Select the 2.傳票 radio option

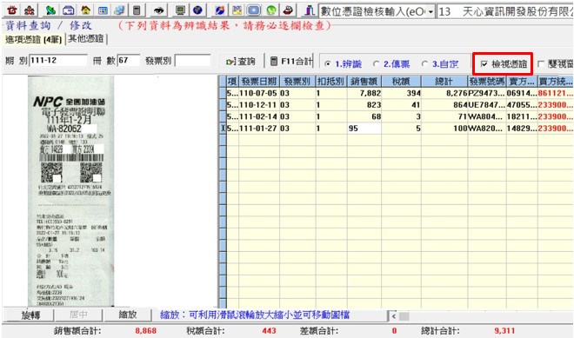coord(391,64)
